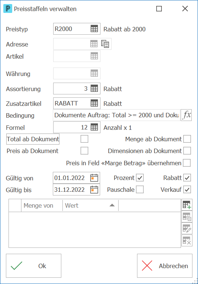The image size is (198, 284).
Task: Open the Bedingung fx formula editor
Action: pos(186,115)
